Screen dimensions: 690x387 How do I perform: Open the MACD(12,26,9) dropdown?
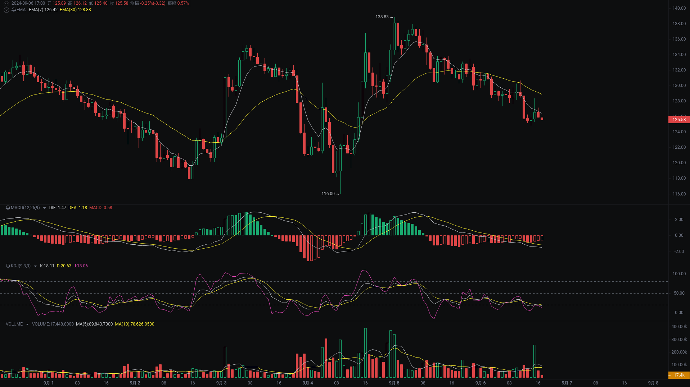click(x=45, y=208)
